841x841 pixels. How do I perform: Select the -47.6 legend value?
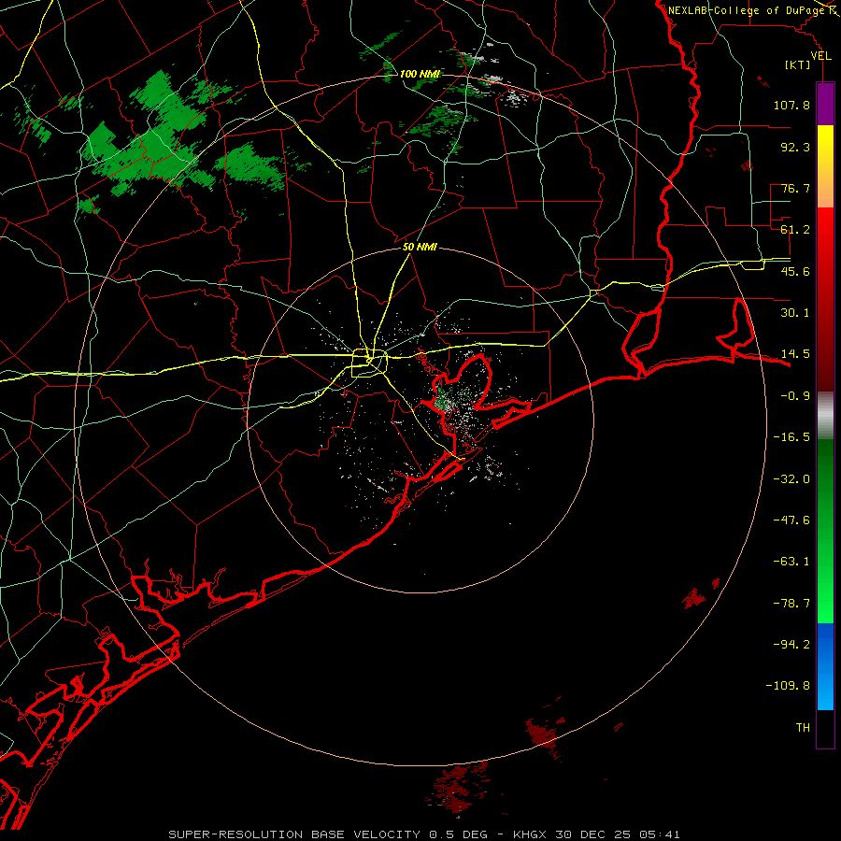click(x=791, y=520)
